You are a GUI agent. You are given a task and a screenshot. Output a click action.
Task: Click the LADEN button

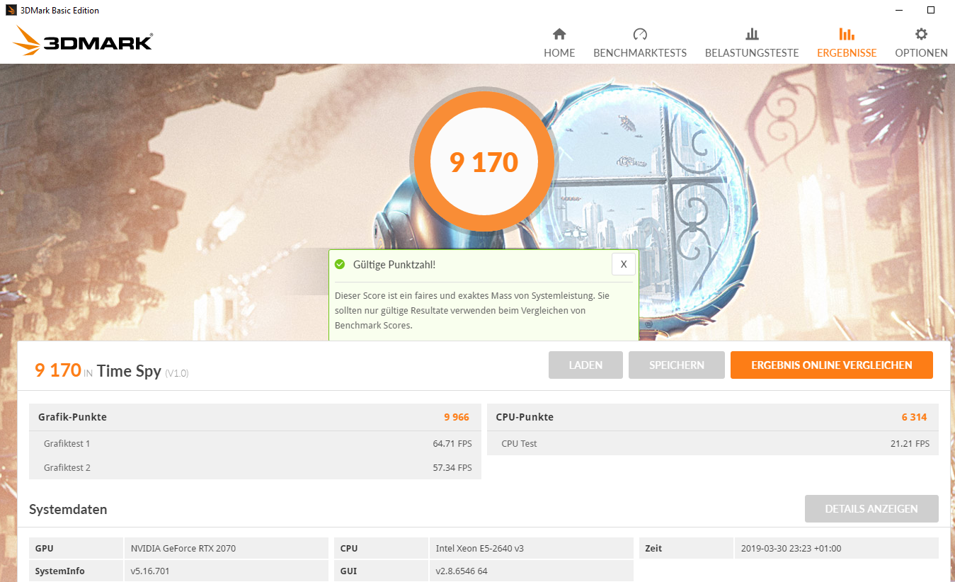pos(585,365)
